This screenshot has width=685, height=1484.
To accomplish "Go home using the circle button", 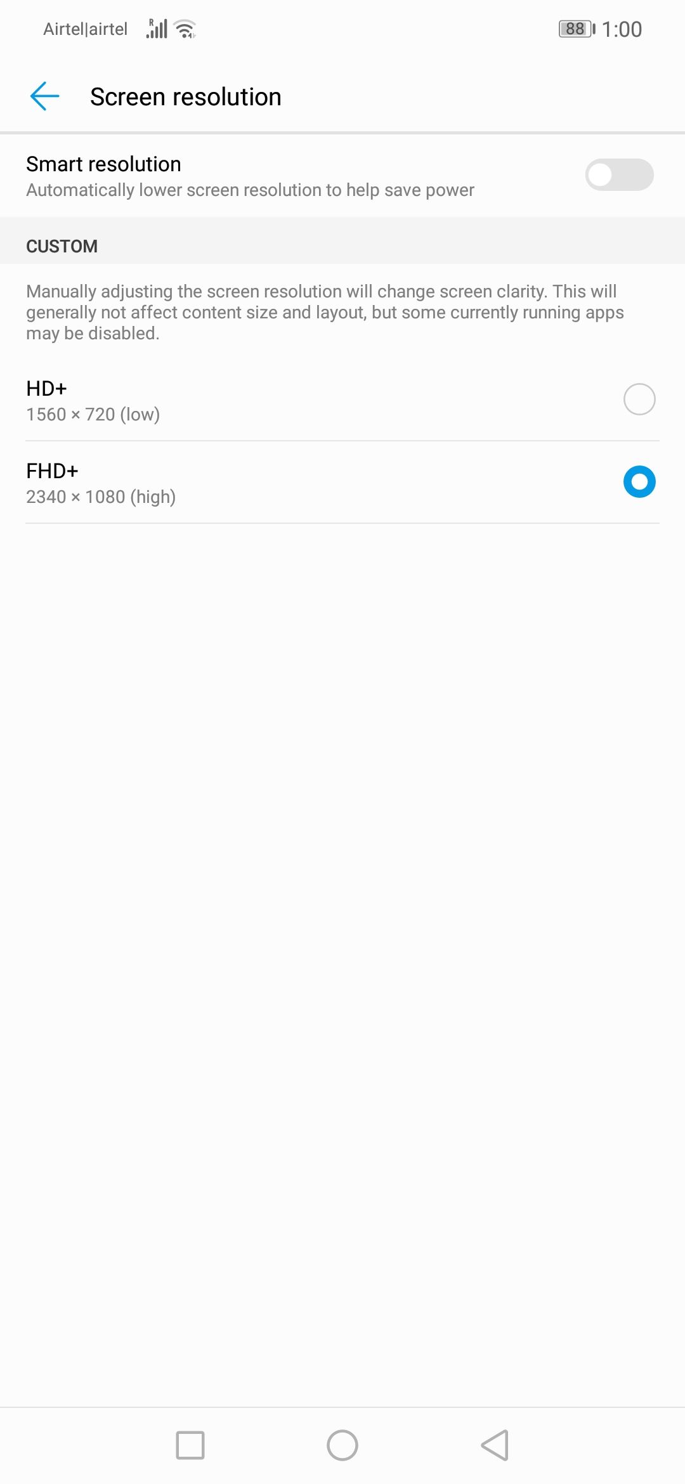I will tap(342, 1445).
